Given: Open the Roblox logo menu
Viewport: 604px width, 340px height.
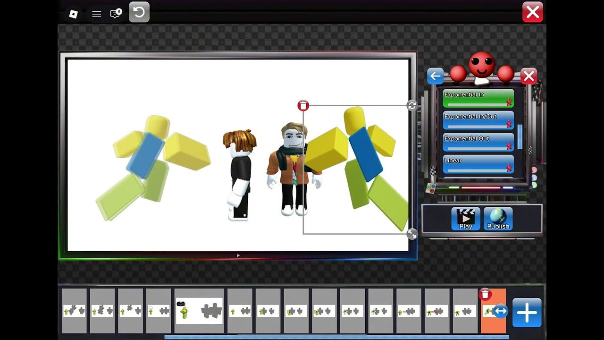Looking at the screenshot, I should point(73,14).
